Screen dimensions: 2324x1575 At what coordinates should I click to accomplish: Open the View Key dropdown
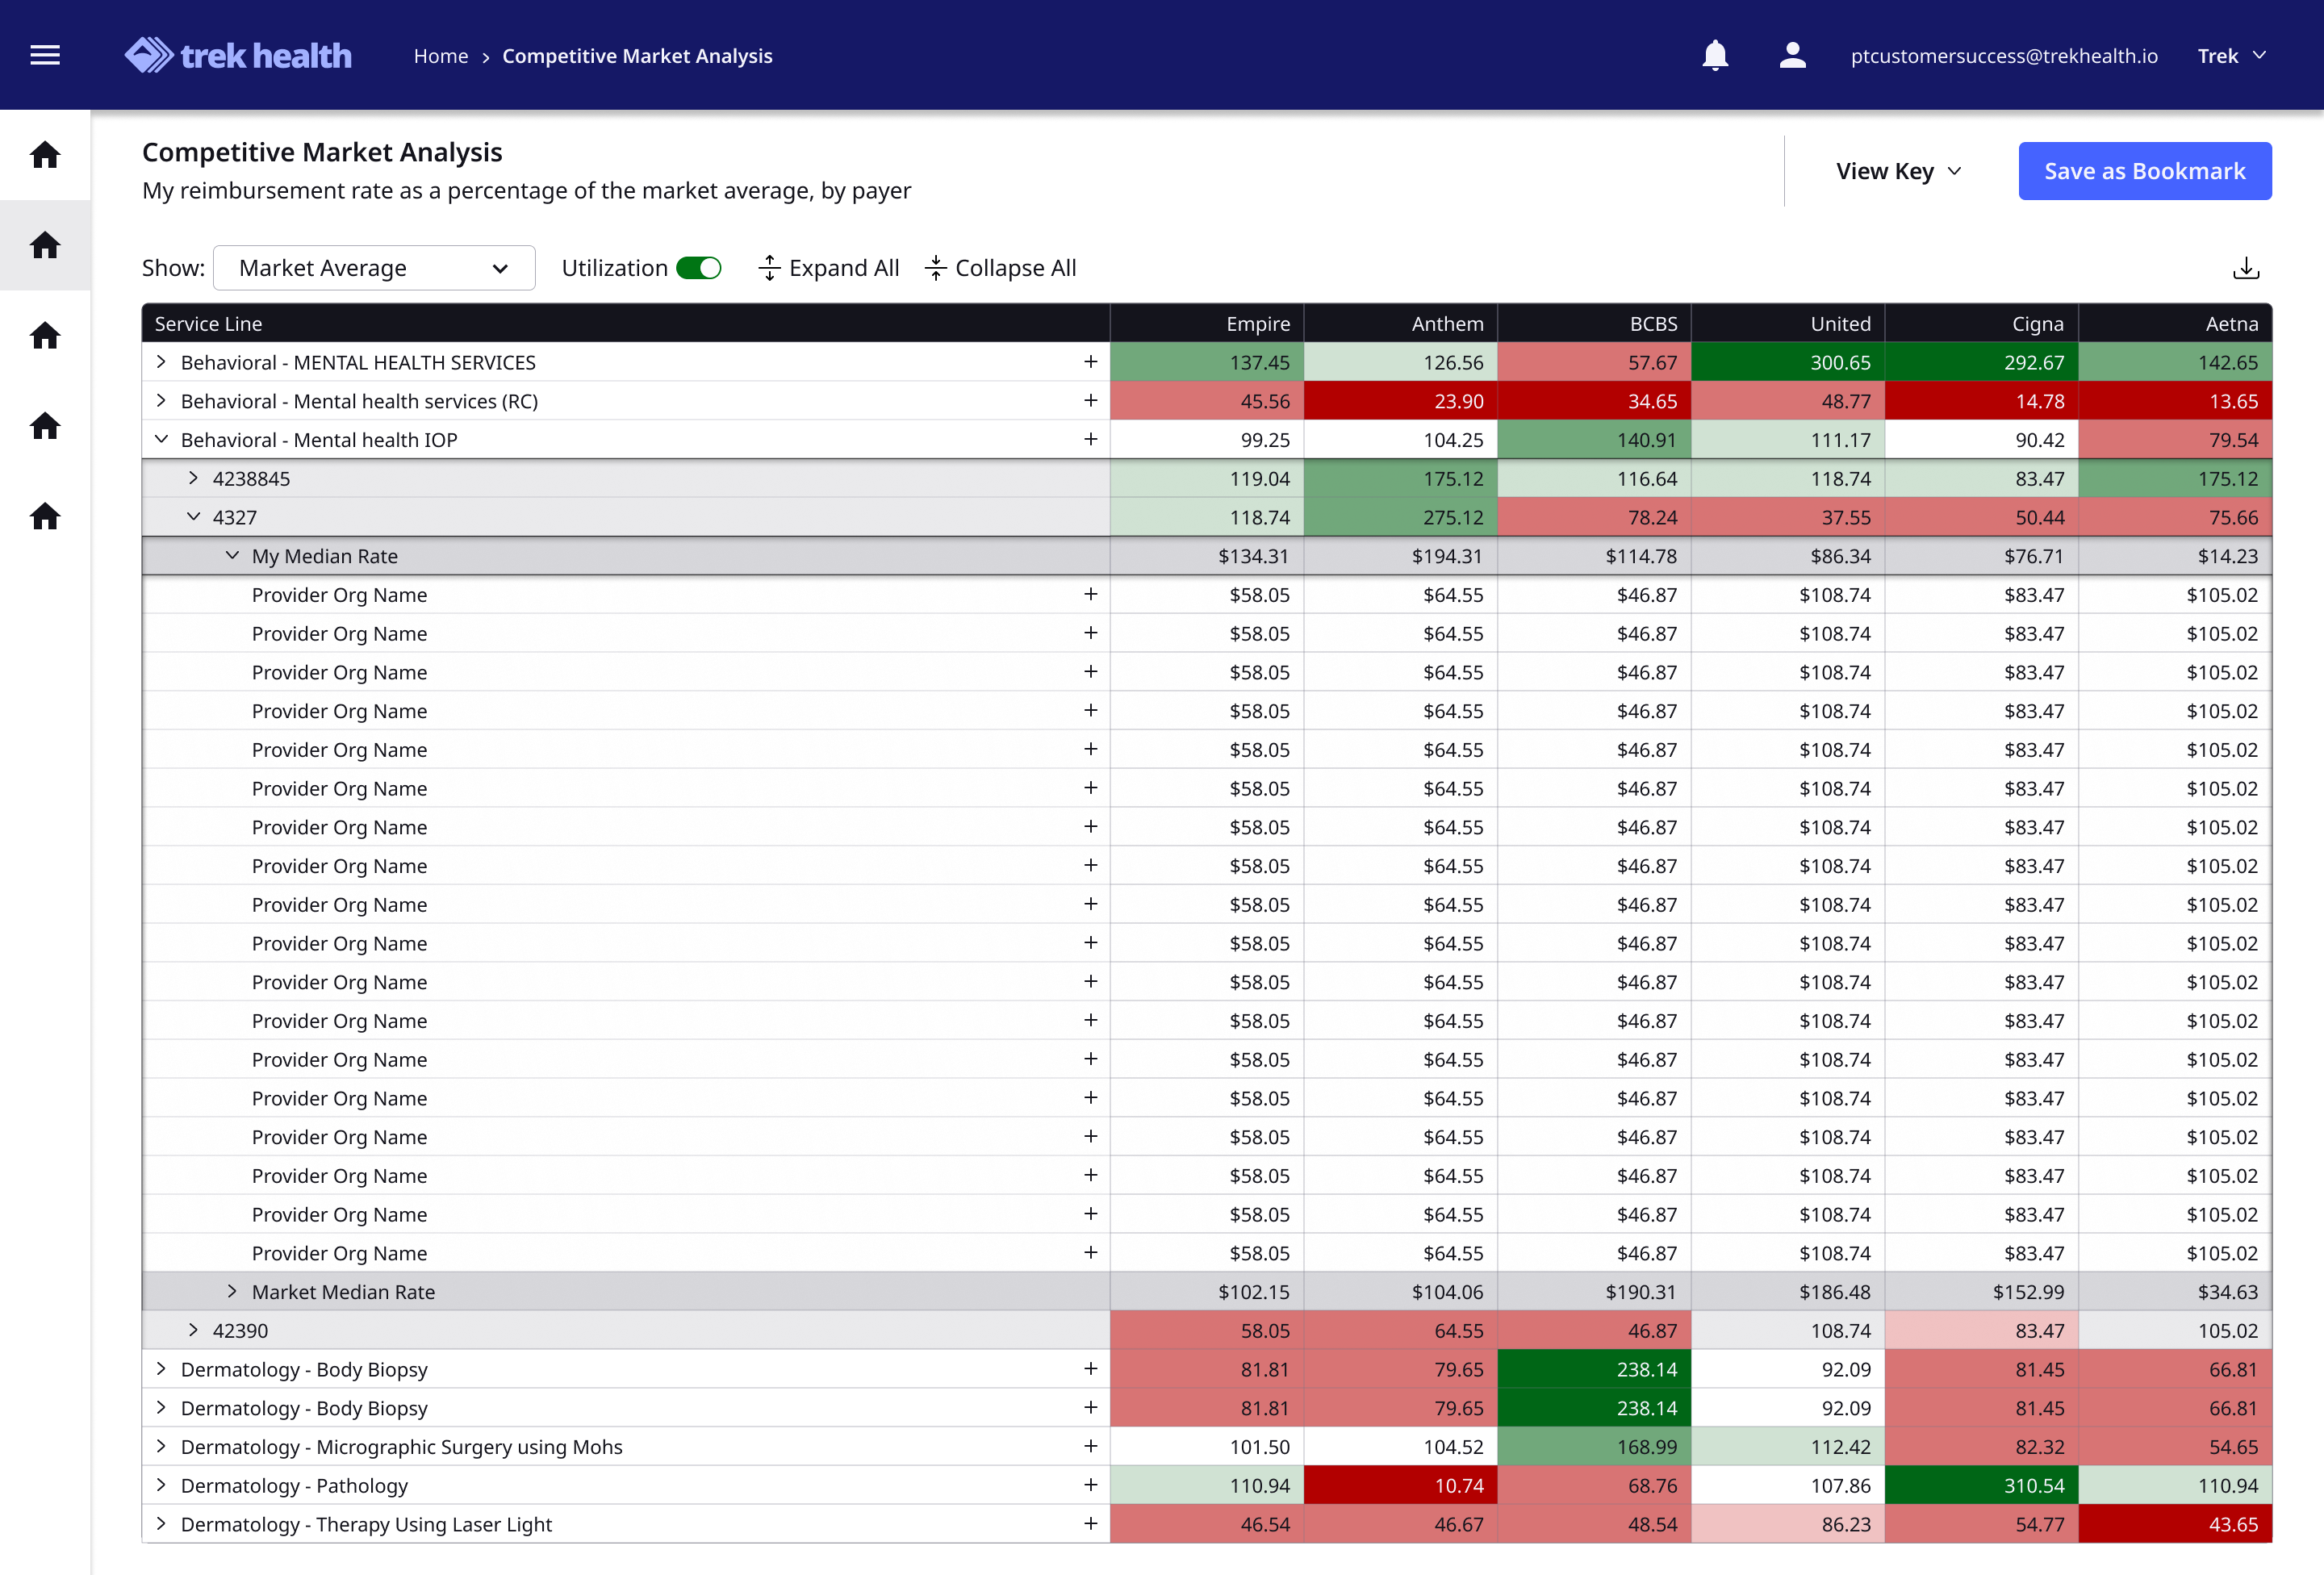point(1898,171)
